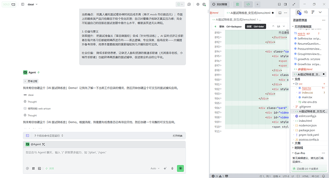Open index.css in the file tree

click(x=307, y=92)
